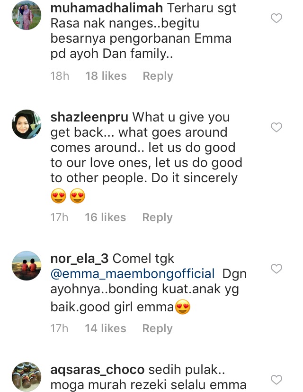The image size is (303, 392).
Task: Tap the aqsaras_choco username
Action: click(x=97, y=370)
